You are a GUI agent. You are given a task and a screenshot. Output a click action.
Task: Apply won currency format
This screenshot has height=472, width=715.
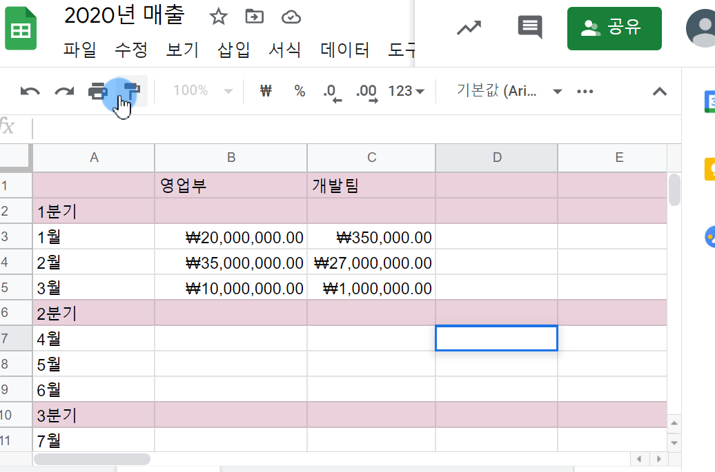tap(266, 91)
